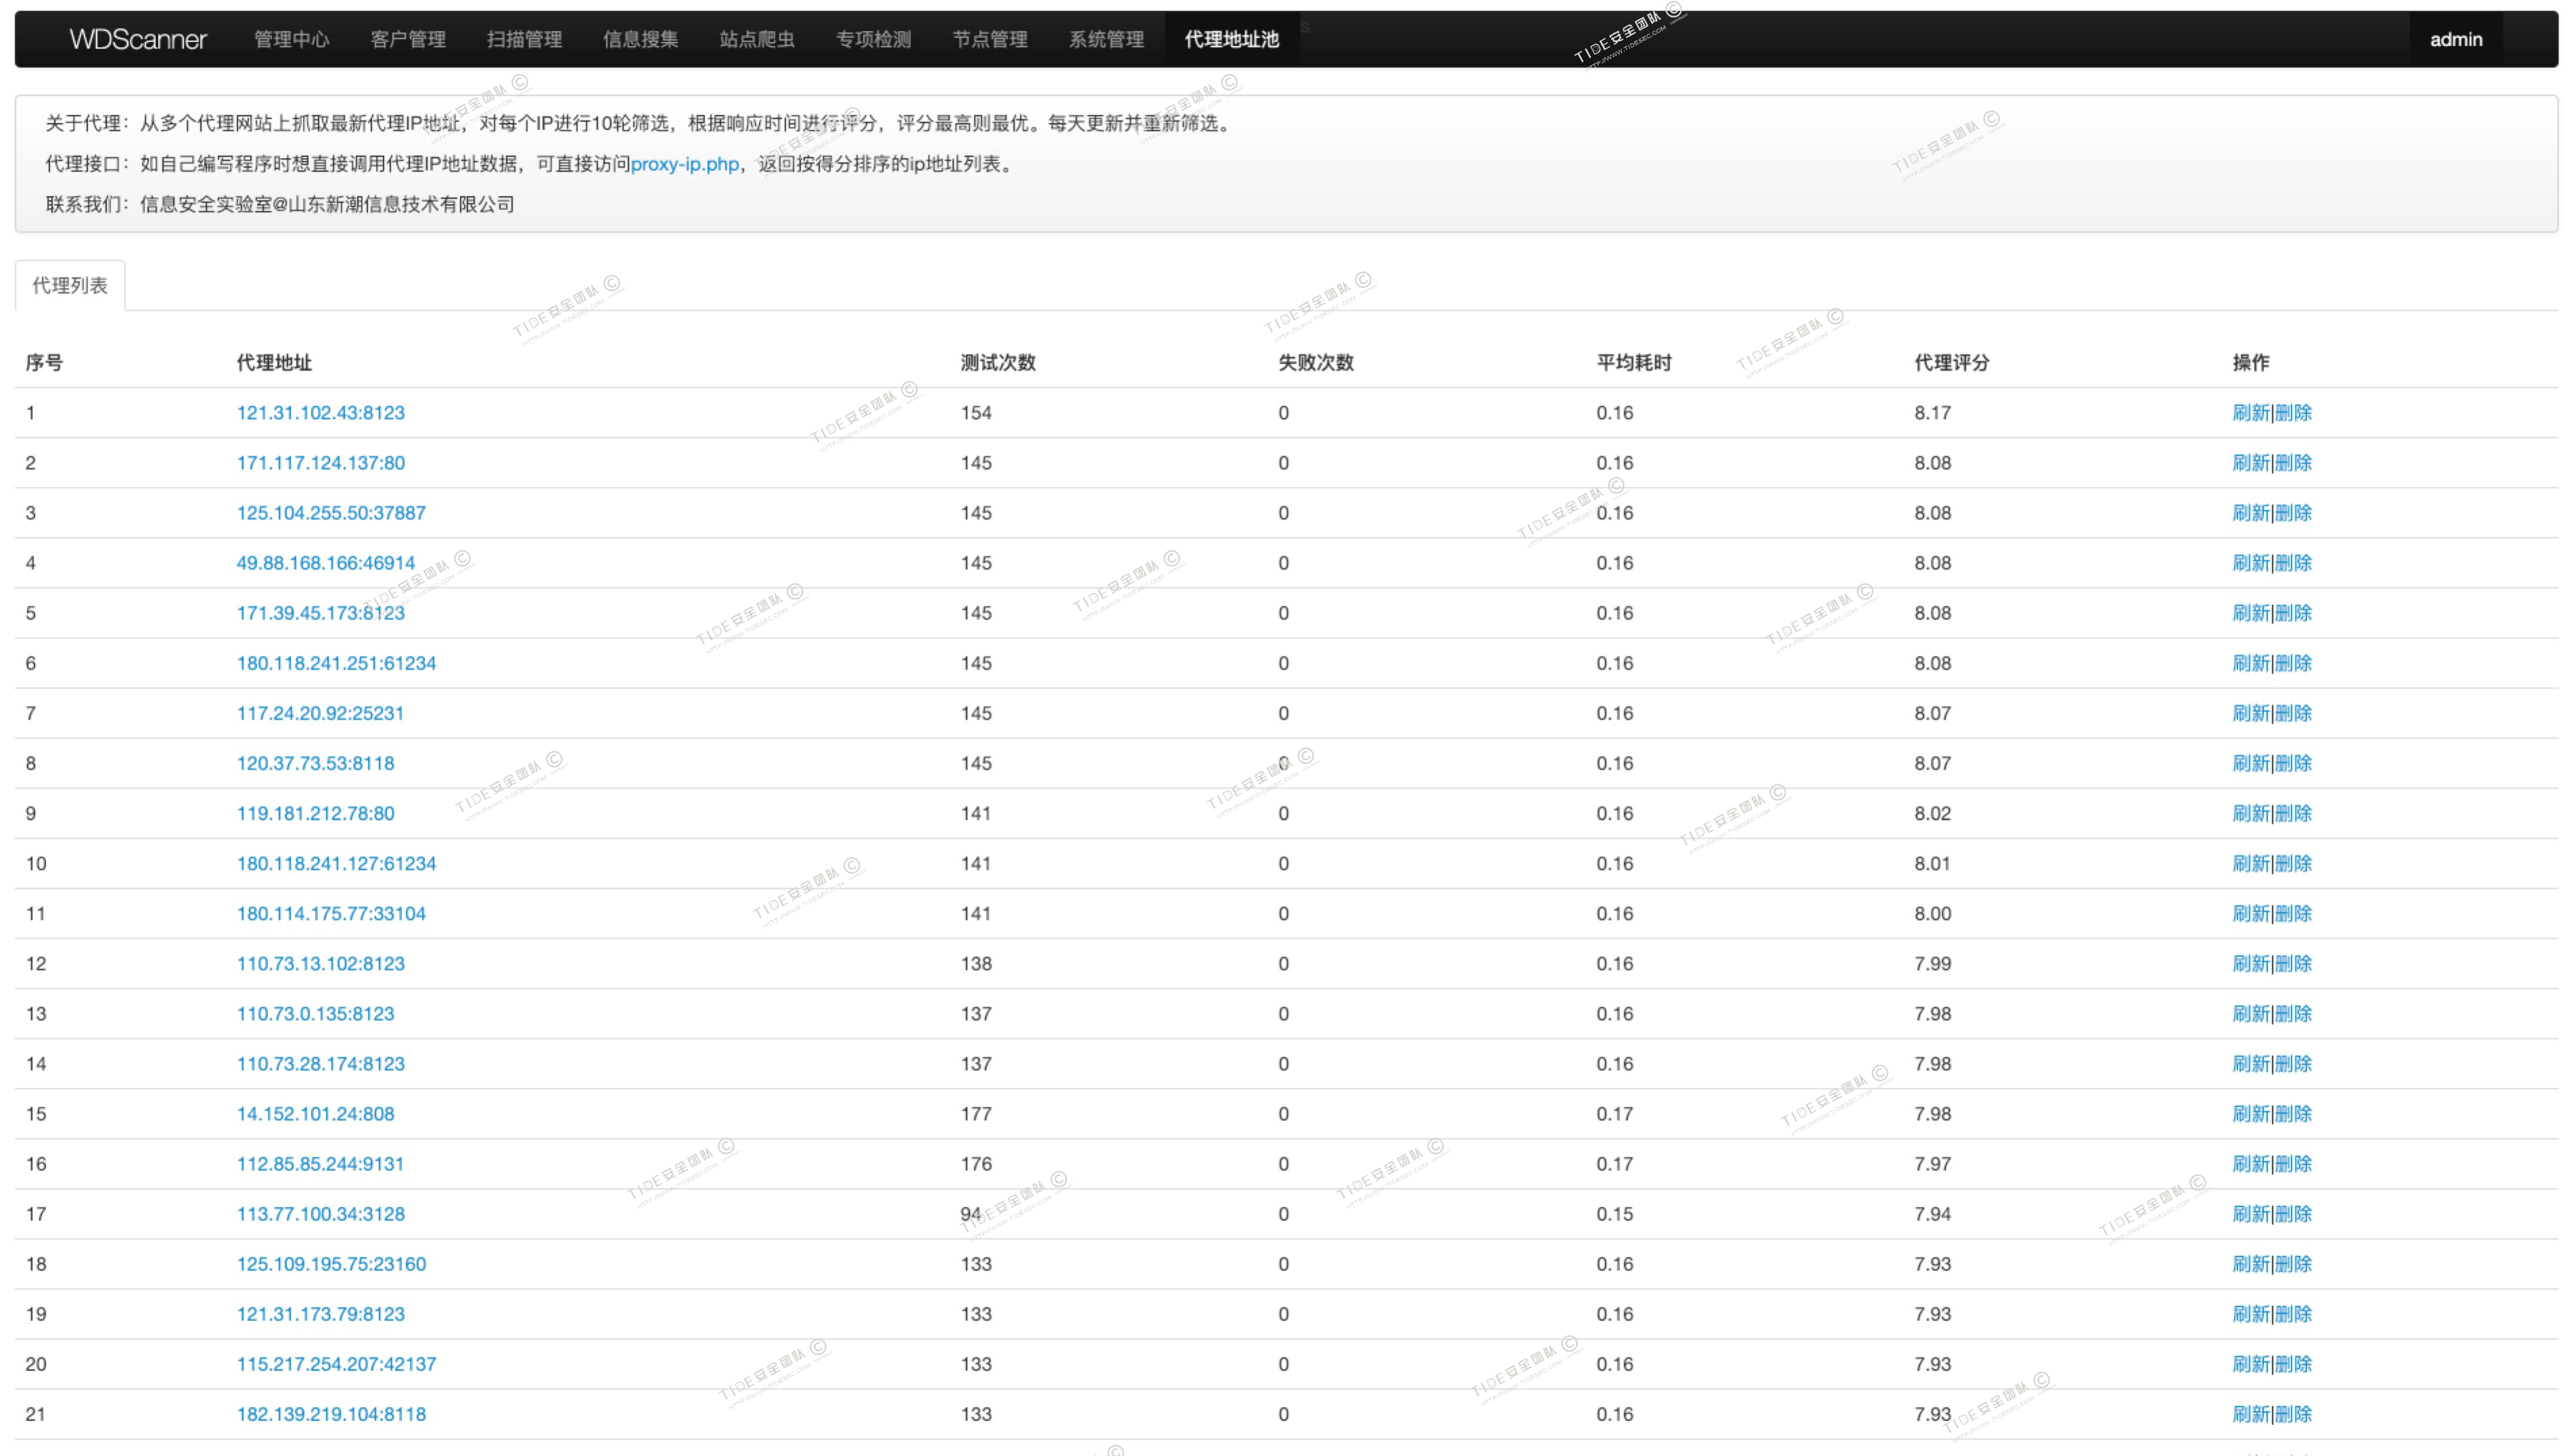Screen dimensions: 2575x1456
Task: Open the 信息搜集 menu
Action: [640, 39]
